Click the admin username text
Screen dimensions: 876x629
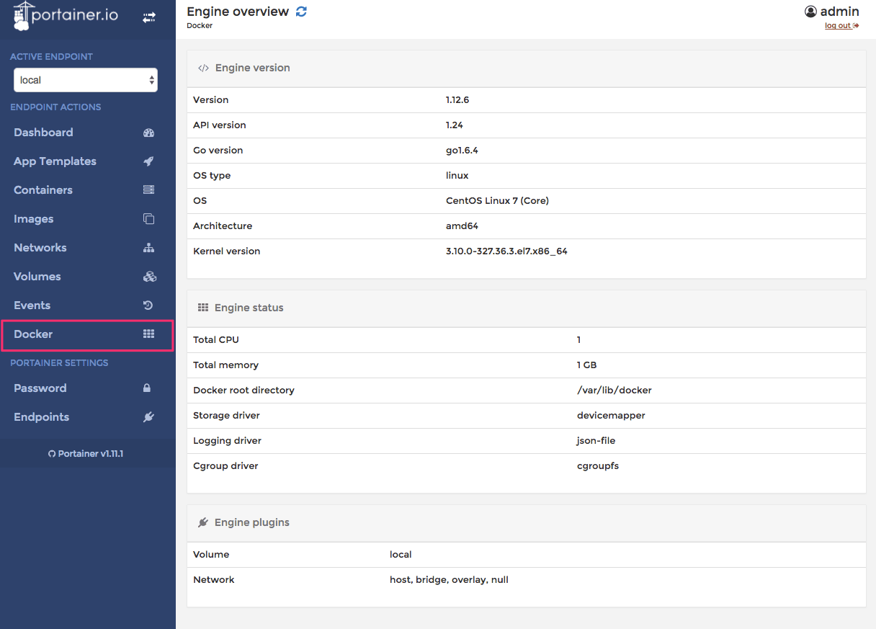coord(840,12)
